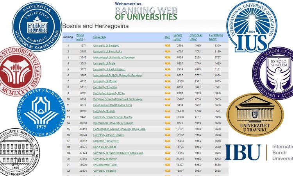
Task: Open the IPI Akademija Tuzla link
Action: (105, 165)
